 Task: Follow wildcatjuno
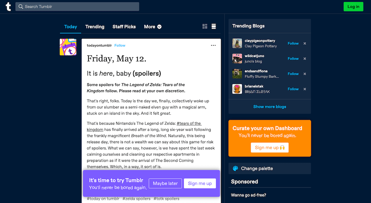(x=293, y=59)
